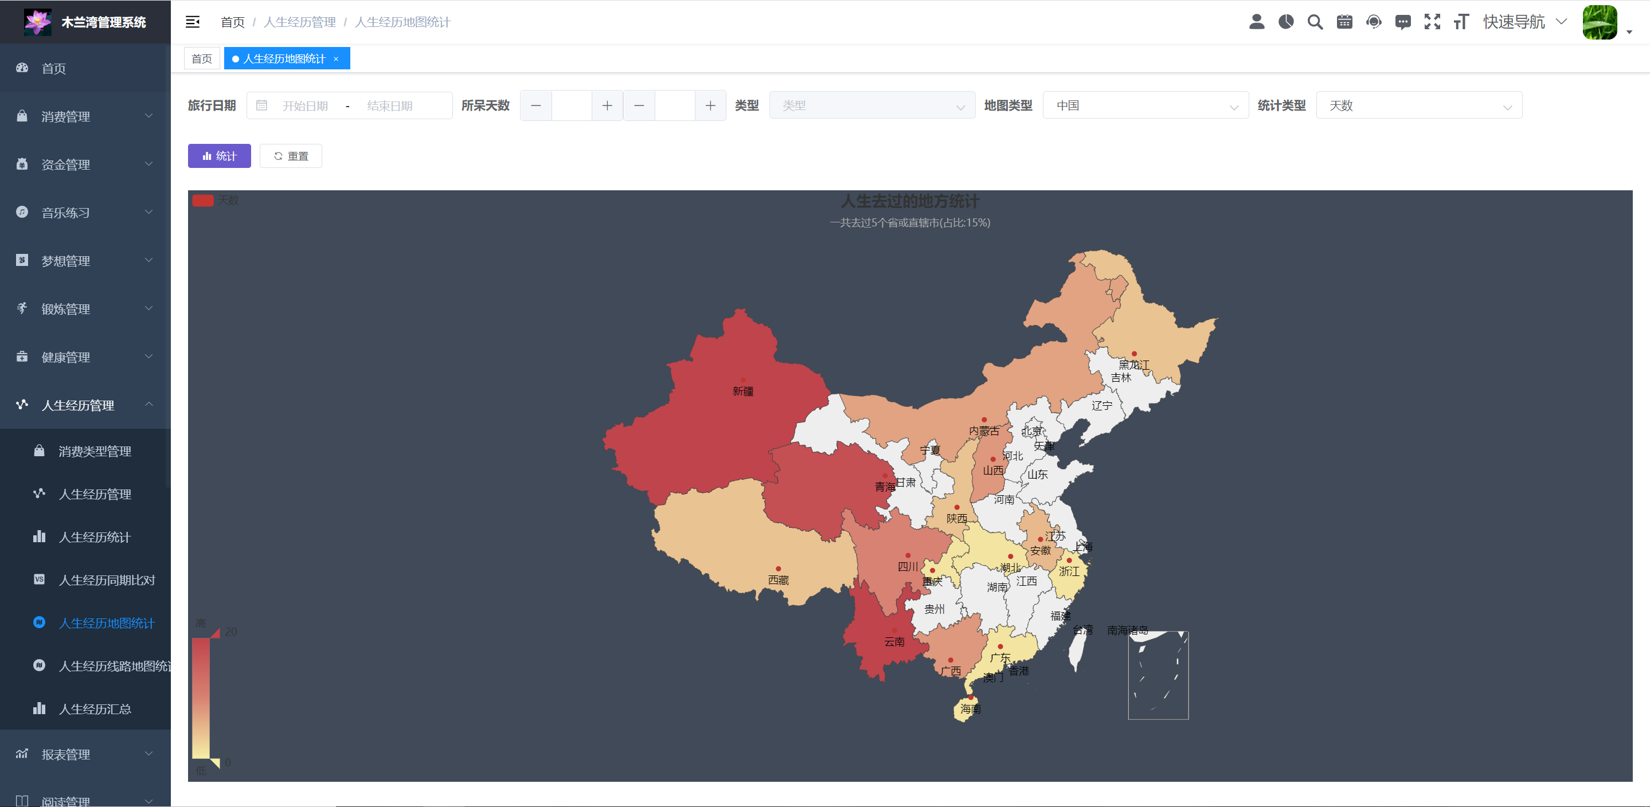This screenshot has height=807, width=1650.
Task: Open 人生经历同期比对 sidebar menu item
Action: [106, 580]
